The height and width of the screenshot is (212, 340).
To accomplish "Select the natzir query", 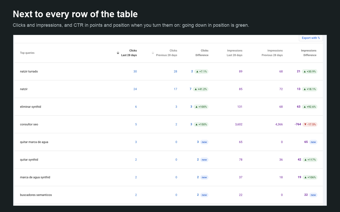I will pyautogui.click(x=24, y=89).
